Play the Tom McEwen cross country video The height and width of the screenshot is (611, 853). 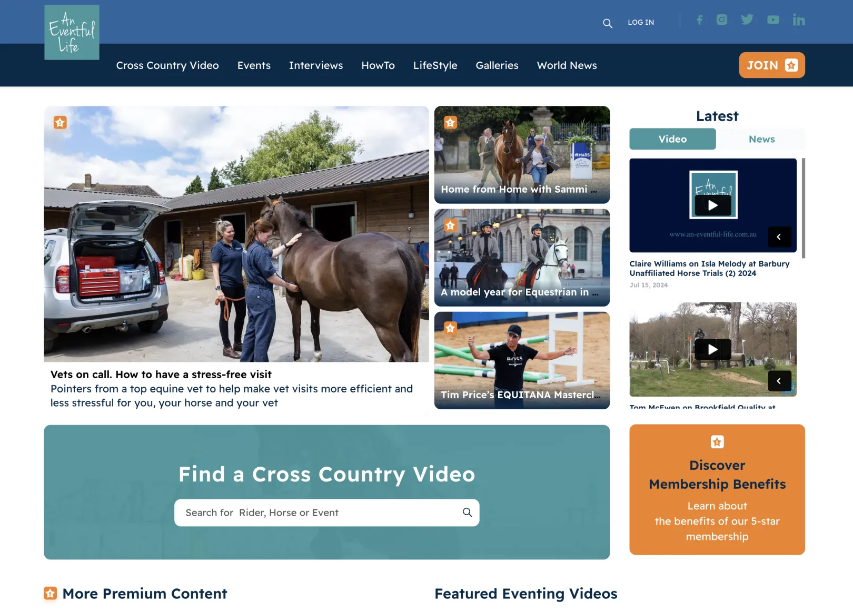click(x=712, y=349)
